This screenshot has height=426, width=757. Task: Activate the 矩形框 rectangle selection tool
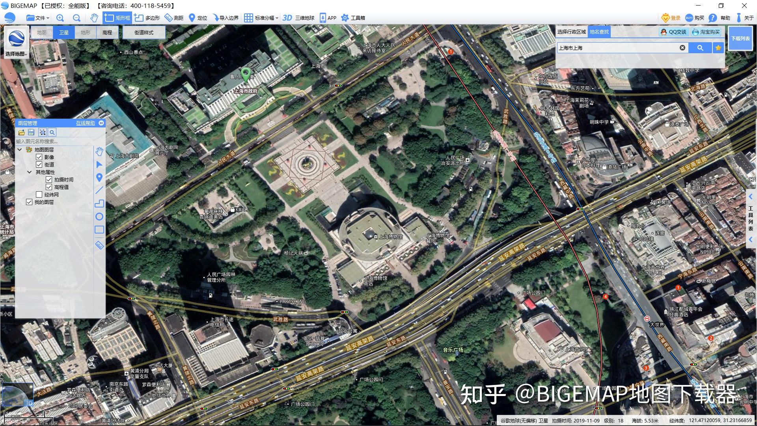pos(117,18)
